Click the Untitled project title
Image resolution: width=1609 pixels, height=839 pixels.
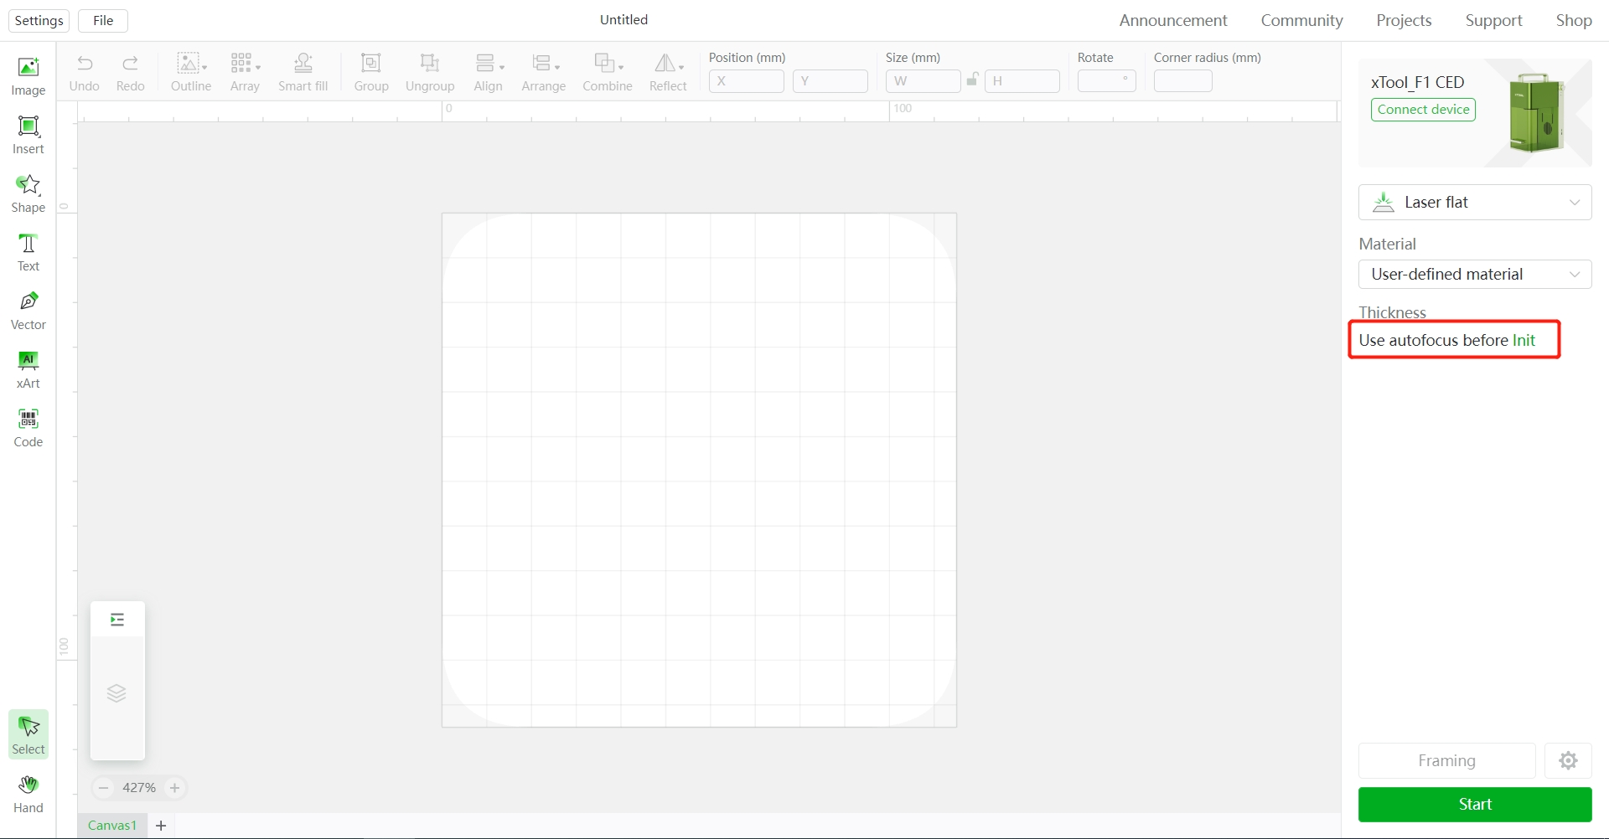click(623, 20)
